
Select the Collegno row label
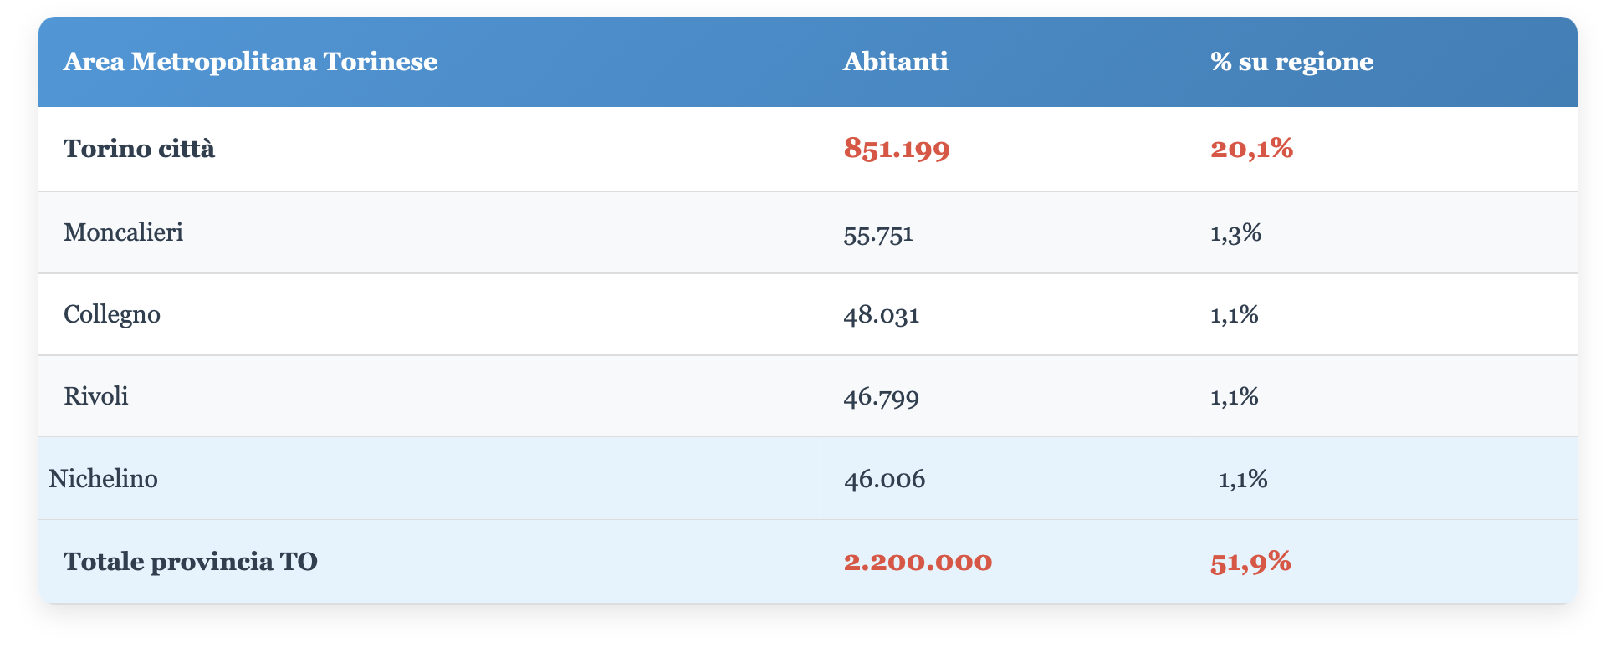[112, 314]
